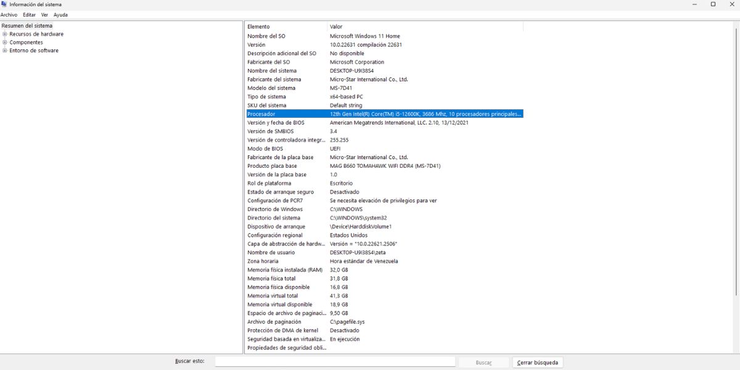Select Resumen del sistema tree node

27,26
